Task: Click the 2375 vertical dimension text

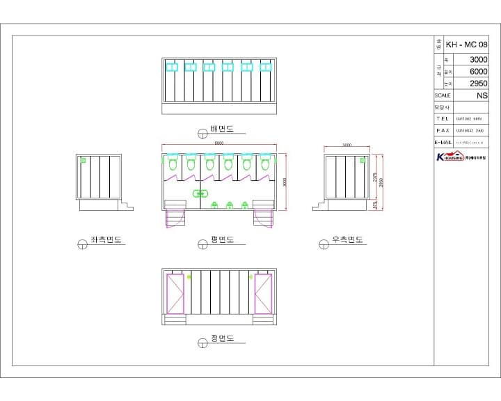Action: 375,177
